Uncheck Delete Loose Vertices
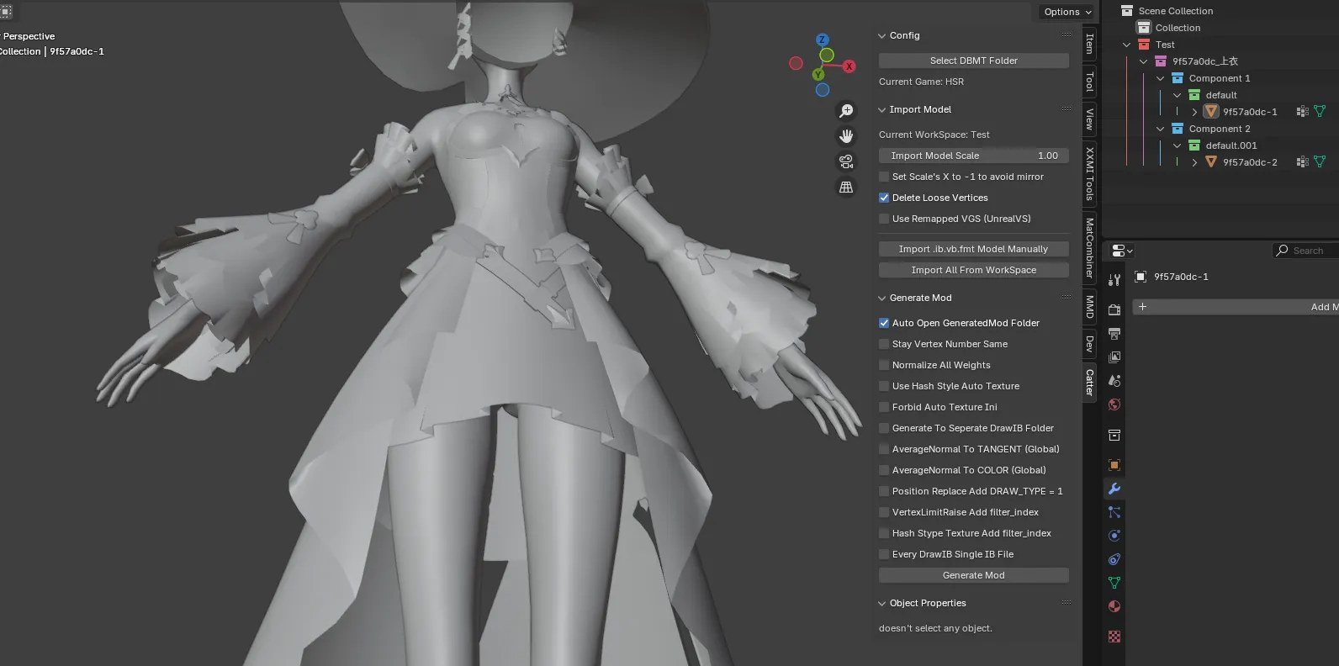 click(x=884, y=198)
